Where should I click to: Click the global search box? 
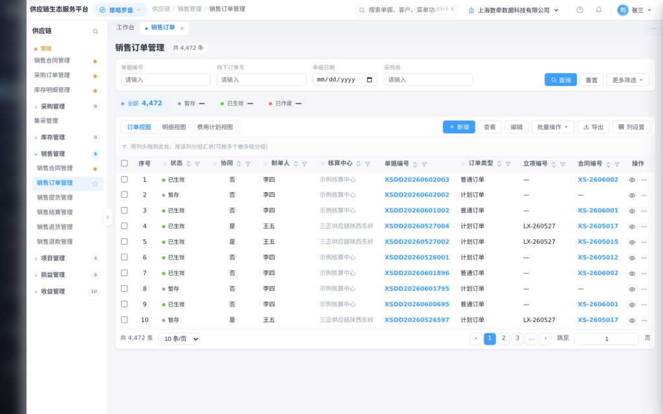(407, 10)
